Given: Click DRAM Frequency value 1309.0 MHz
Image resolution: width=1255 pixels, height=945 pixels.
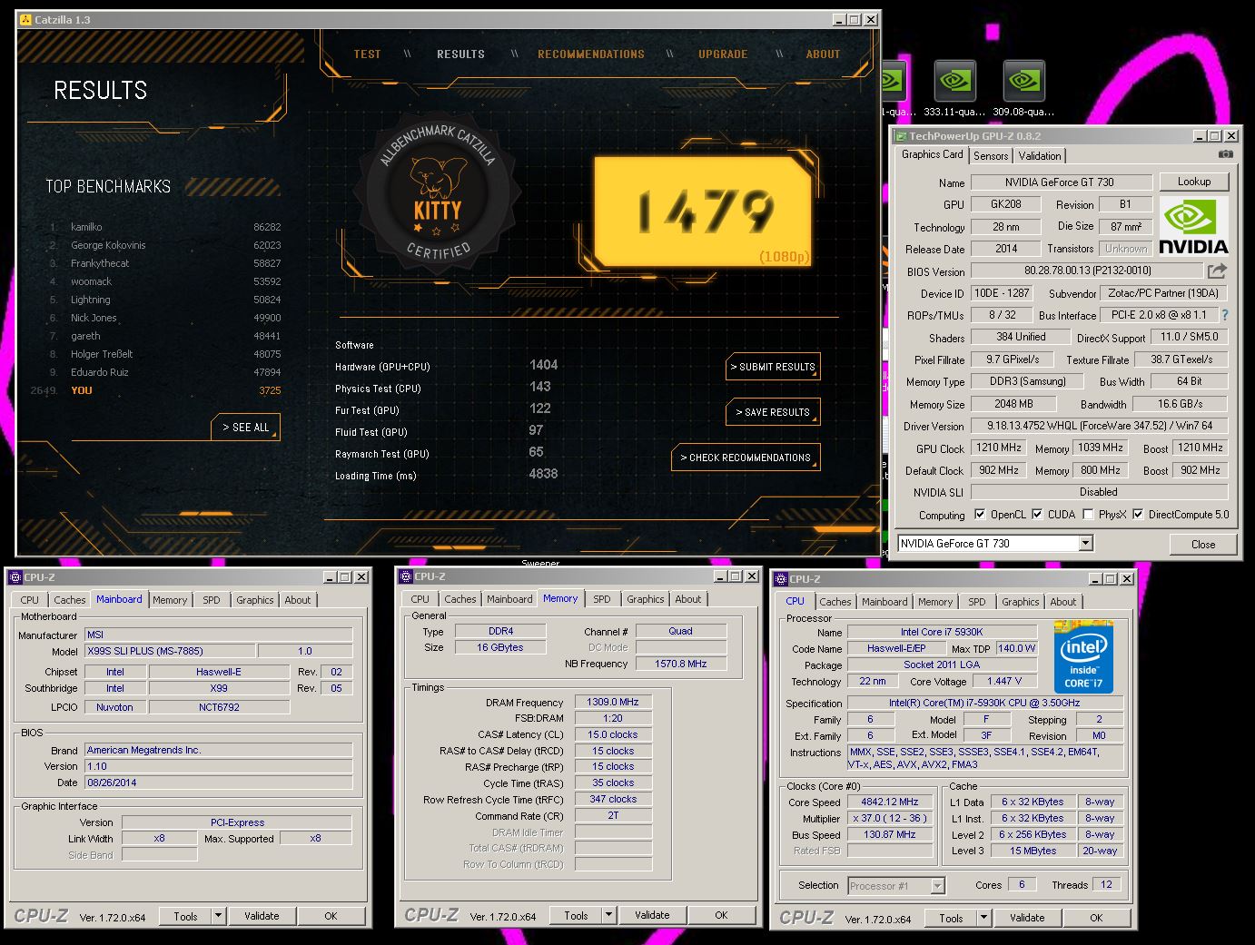Looking at the screenshot, I should point(613,702).
